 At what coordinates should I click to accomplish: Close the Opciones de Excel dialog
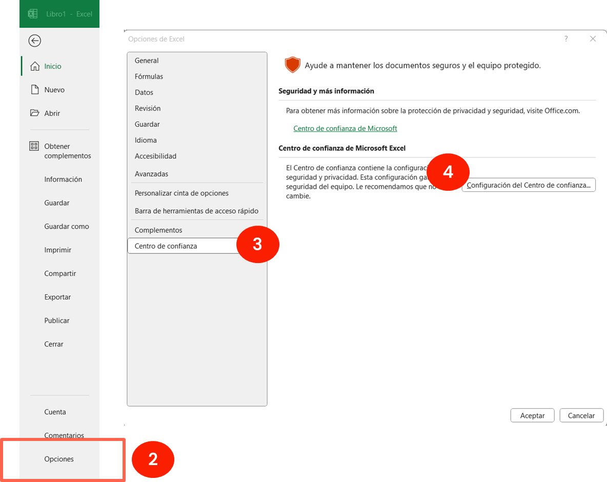(593, 39)
